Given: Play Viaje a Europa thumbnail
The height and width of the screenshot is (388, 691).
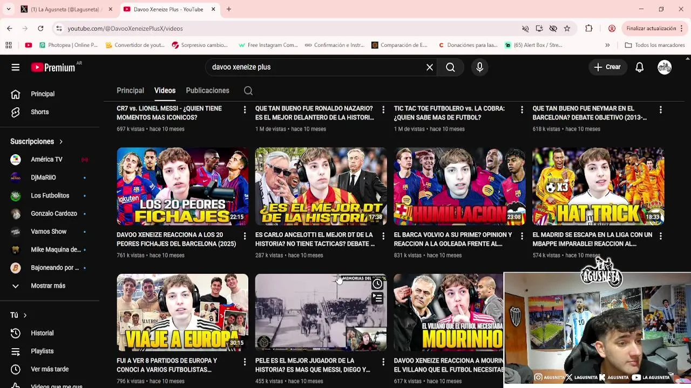Looking at the screenshot, I should point(182,313).
